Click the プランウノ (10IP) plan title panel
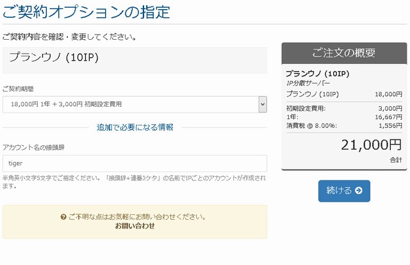Viewport: 410px width, 265px height. click(x=135, y=60)
